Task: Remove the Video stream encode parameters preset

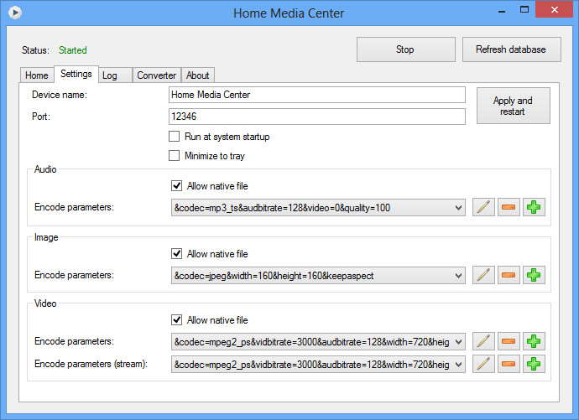Action: pos(509,365)
